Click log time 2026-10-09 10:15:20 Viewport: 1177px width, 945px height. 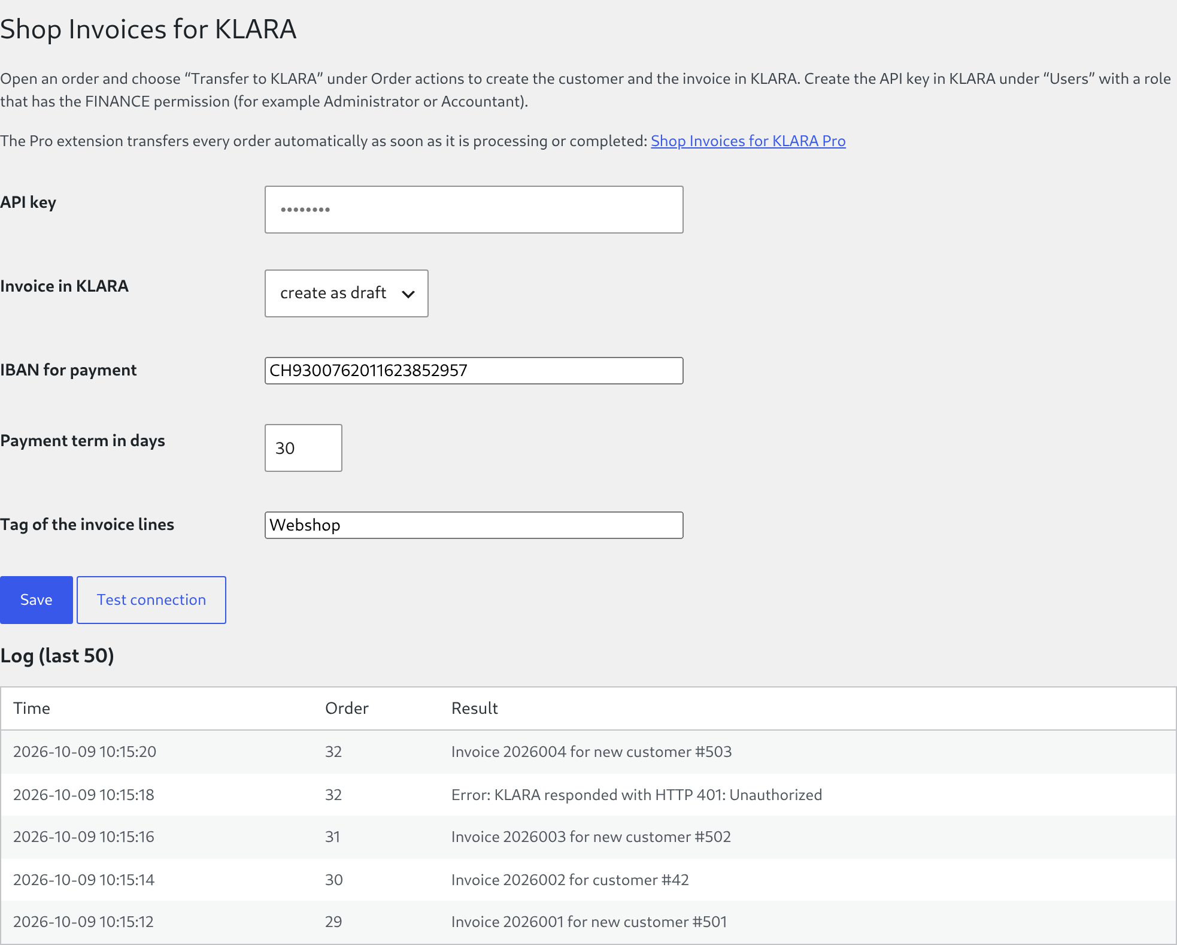[x=84, y=752]
